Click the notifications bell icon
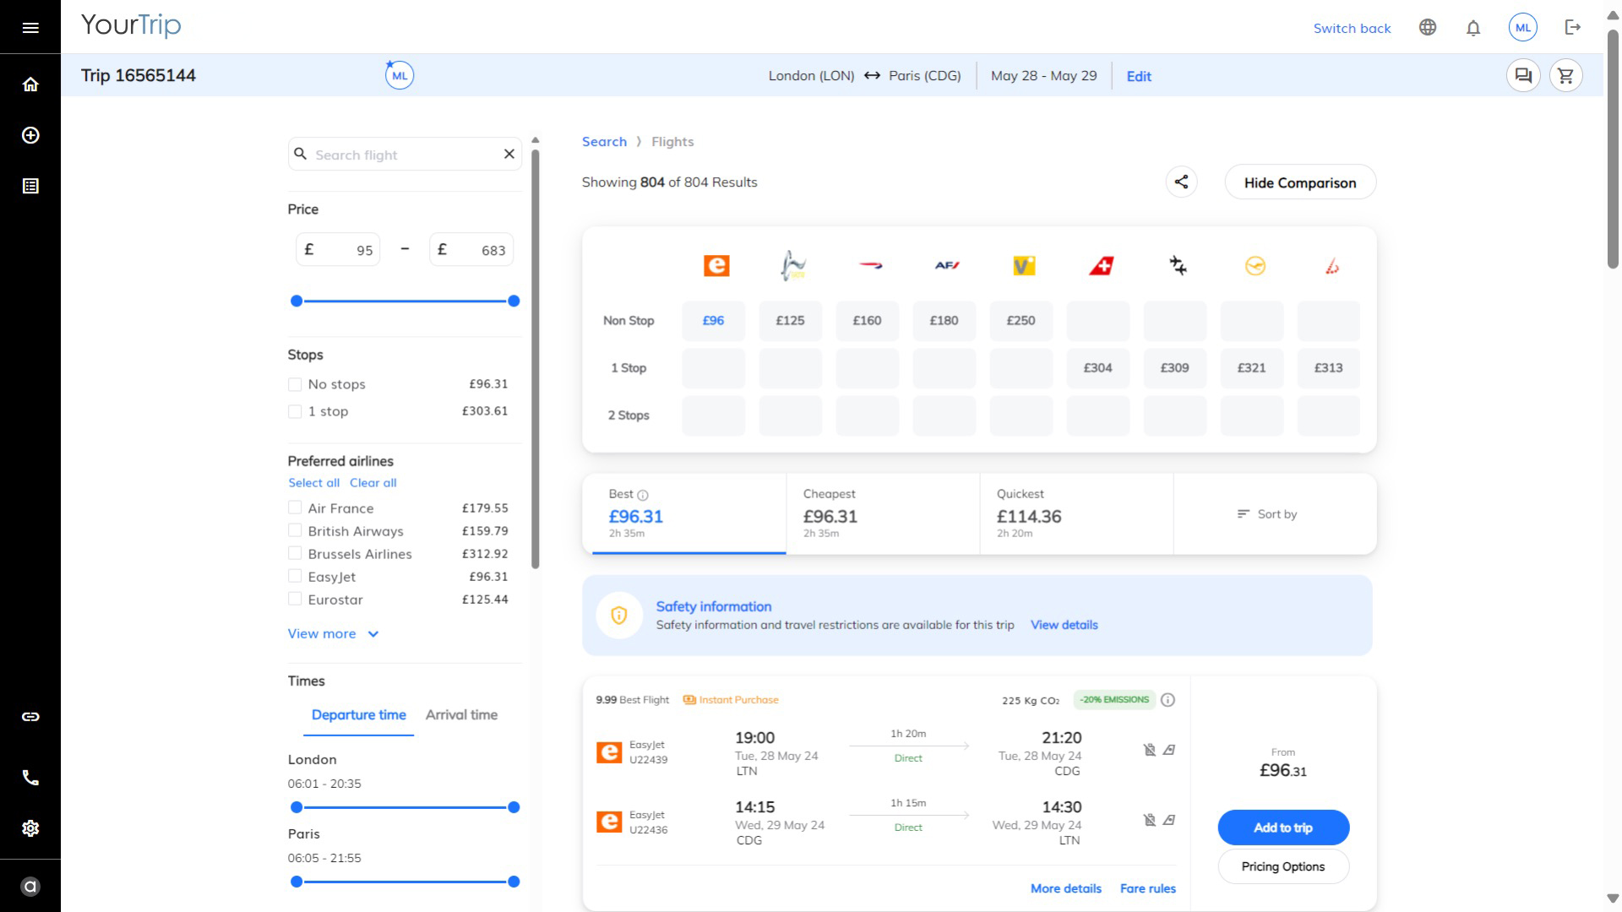Screen dimensions: 1622x912 (1473, 28)
